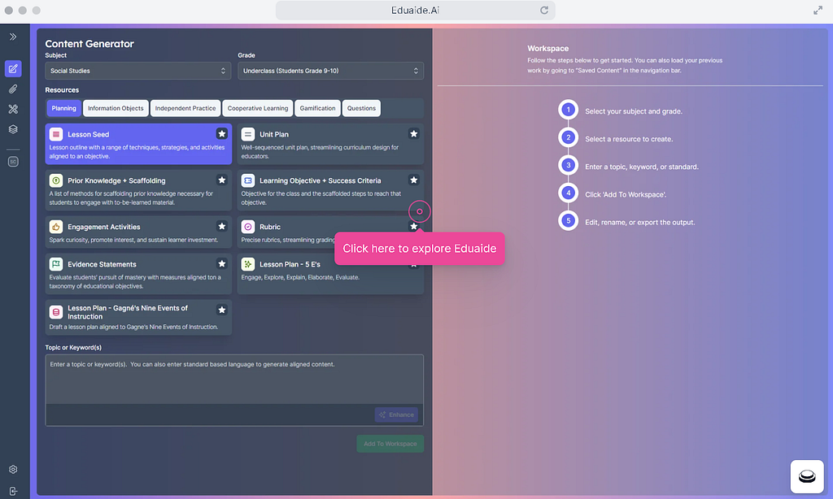This screenshot has width=833, height=499.
Task: Click the paperclip icon in sidebar
Action: tap(13, 89)
